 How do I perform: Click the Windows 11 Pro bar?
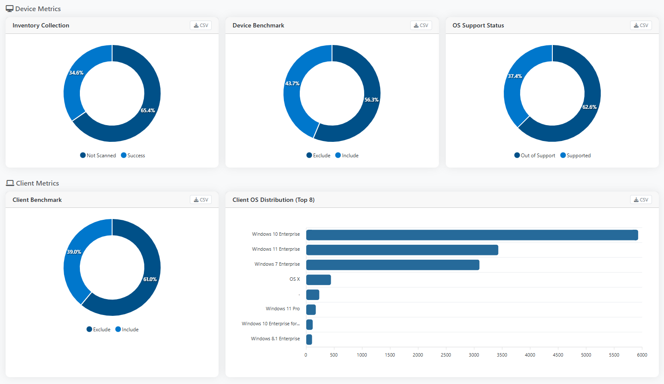click(311, 309)
